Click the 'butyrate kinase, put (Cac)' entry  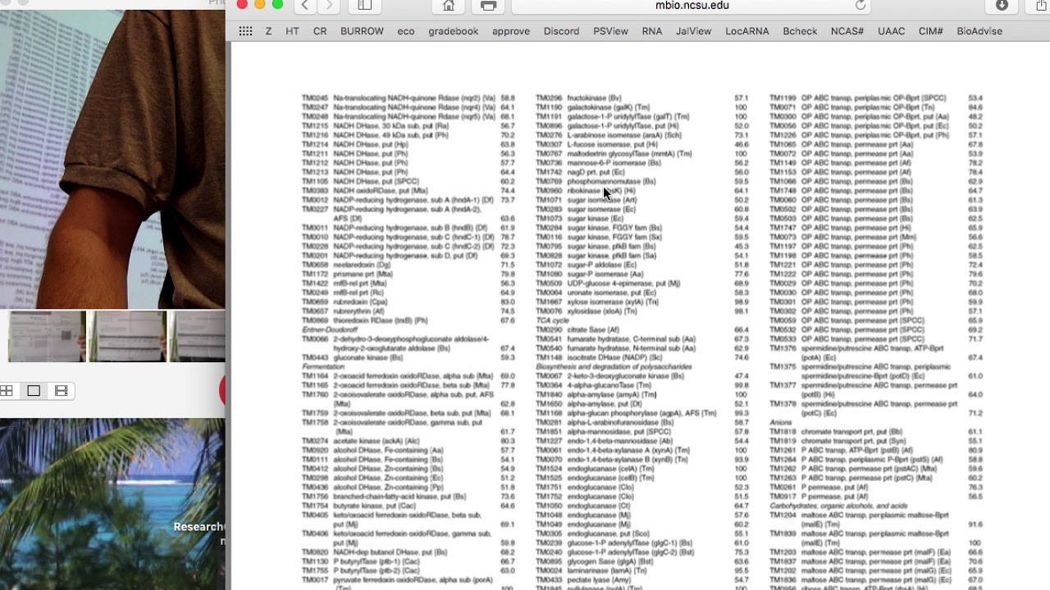click(378, 506)
